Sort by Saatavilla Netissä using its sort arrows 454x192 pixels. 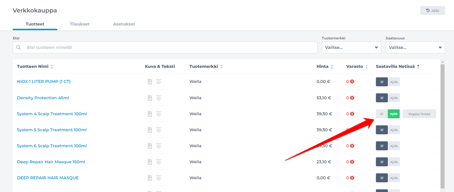(x=418, y=67)
